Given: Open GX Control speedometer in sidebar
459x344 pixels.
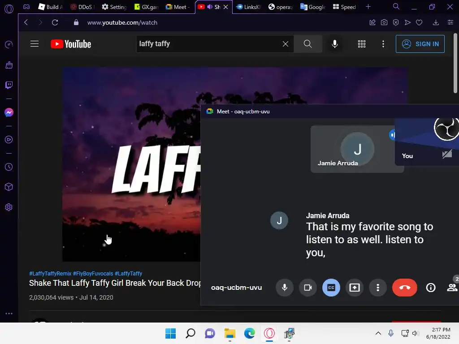Looking at the screenshot, I should point(9,44).
